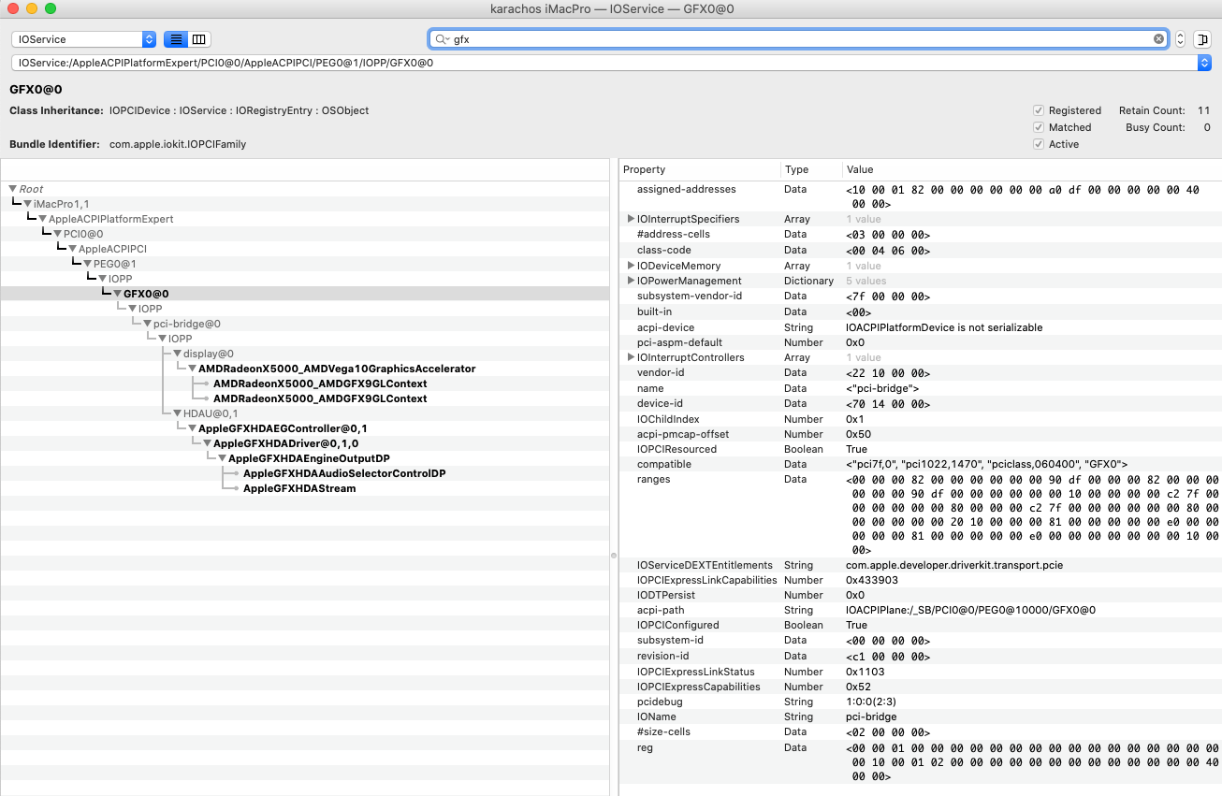Image resolution: width=1222 pixels, height=796 pixels.
Task: Open the IOService path dropdown
Action: click(1203, 63)
